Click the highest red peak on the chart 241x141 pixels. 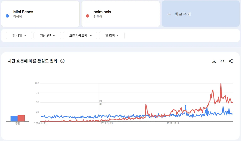221,84
